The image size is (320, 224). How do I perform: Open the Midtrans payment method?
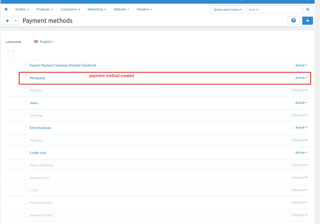click(36, 140)
